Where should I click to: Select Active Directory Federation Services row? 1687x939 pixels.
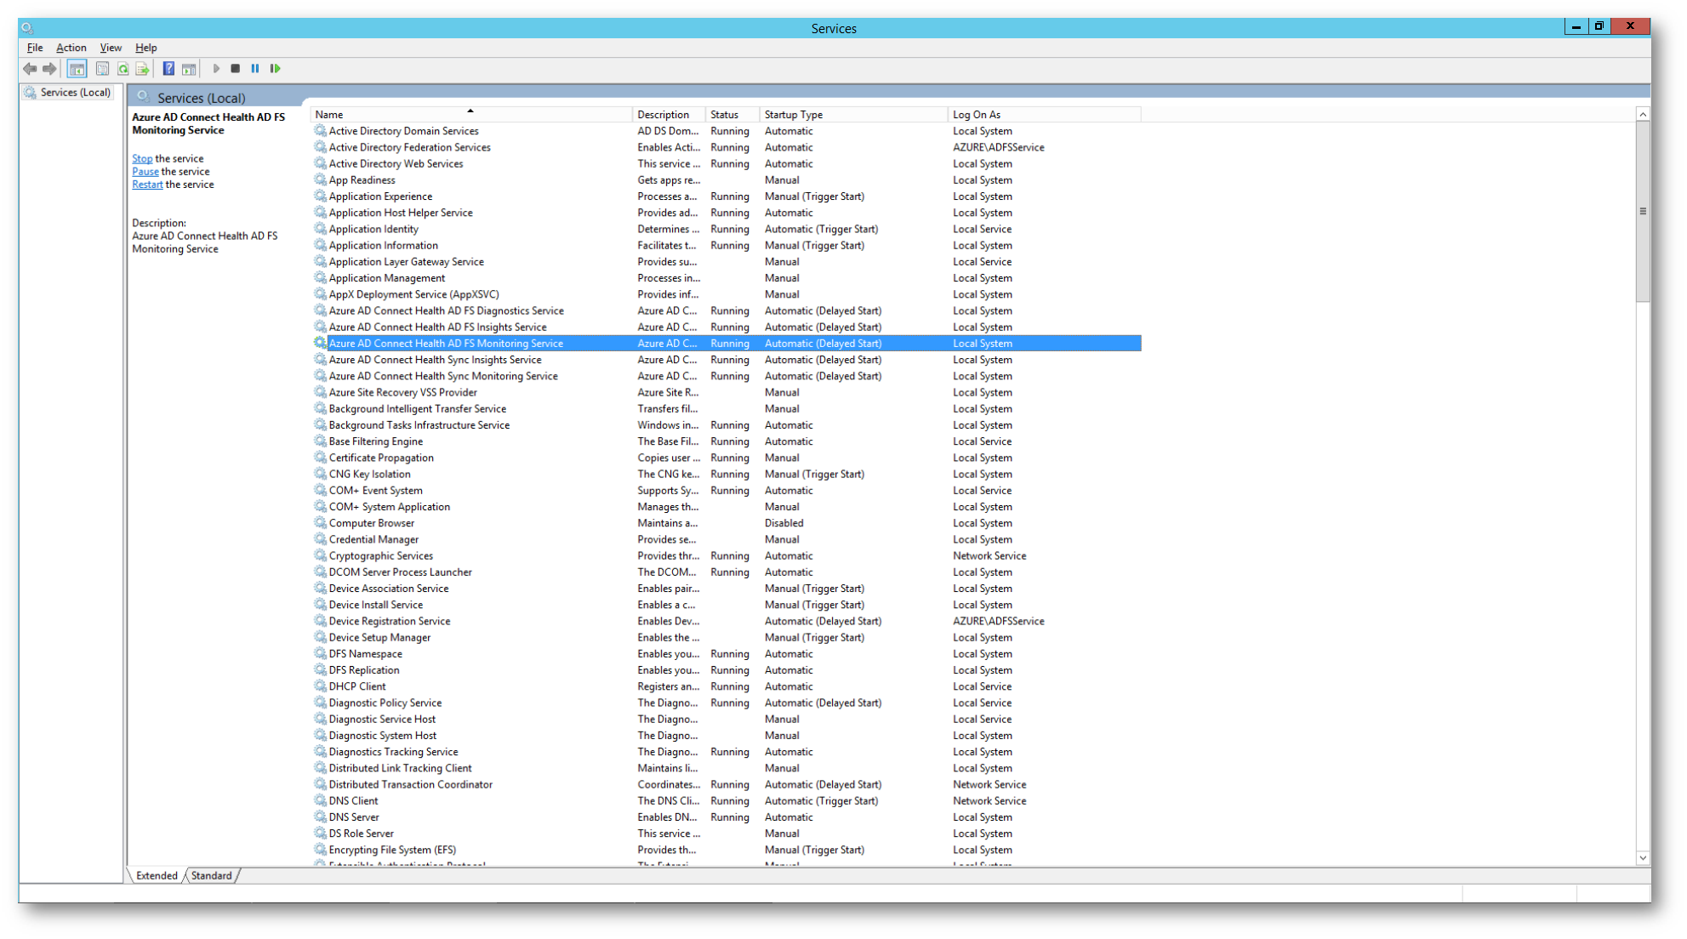[727, 147]
